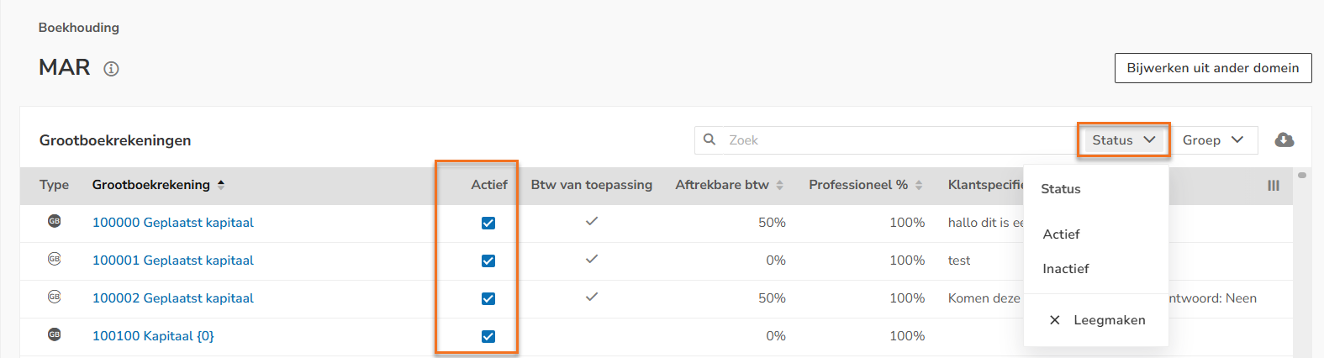Sort by Professioneel % column arrows
The image size is (1324, 358).
(919, 185)
